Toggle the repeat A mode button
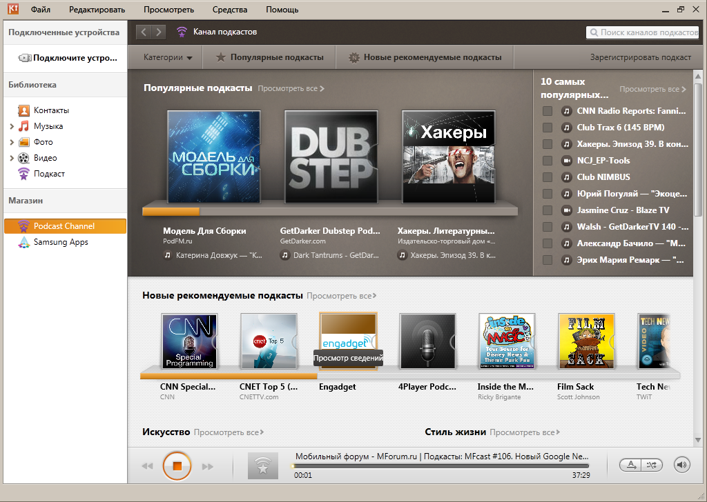 point(631,465)
